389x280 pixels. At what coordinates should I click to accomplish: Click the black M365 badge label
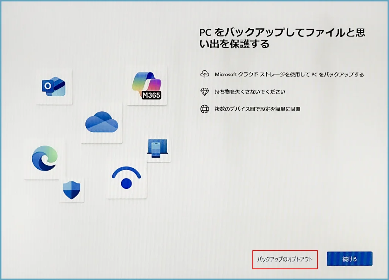pyautogui.click(x=151, y=95)
